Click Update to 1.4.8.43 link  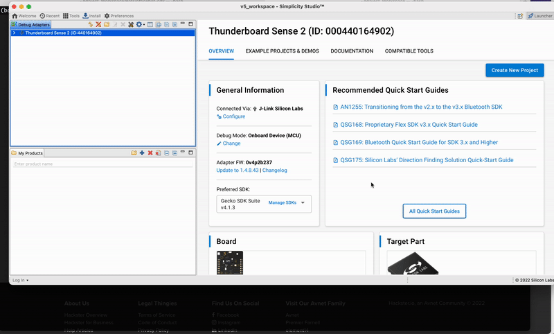tap(238, 170)
